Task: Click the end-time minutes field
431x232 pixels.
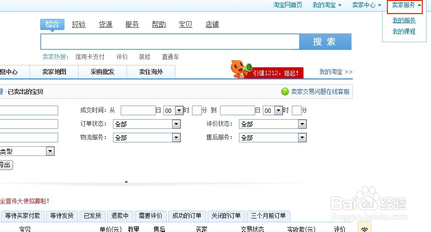Action: (x=296, y=110)
